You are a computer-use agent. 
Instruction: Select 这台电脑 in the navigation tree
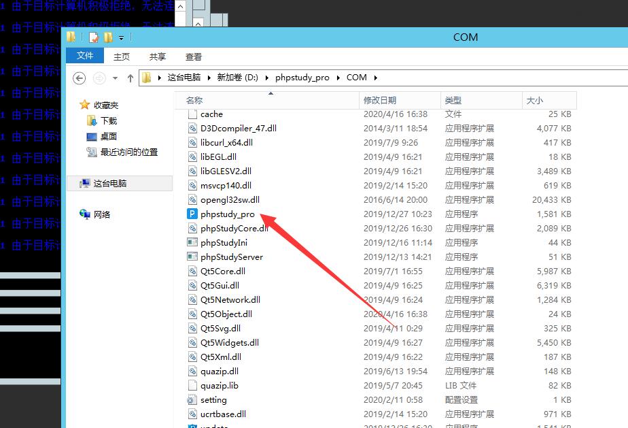(x=109, y=183)
